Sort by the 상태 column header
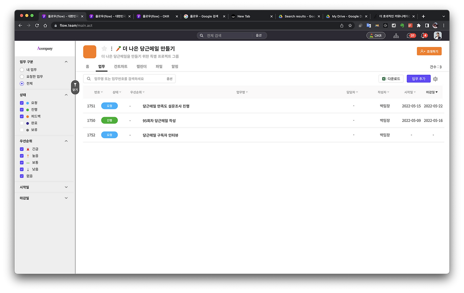The image size is (464, 293). [x=117, y=92]
